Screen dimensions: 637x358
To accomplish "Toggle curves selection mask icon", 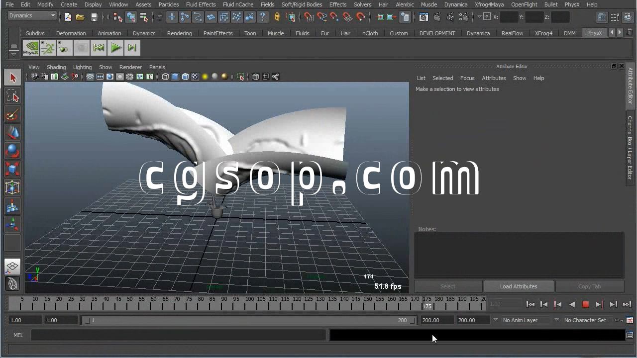I will 198,17.
